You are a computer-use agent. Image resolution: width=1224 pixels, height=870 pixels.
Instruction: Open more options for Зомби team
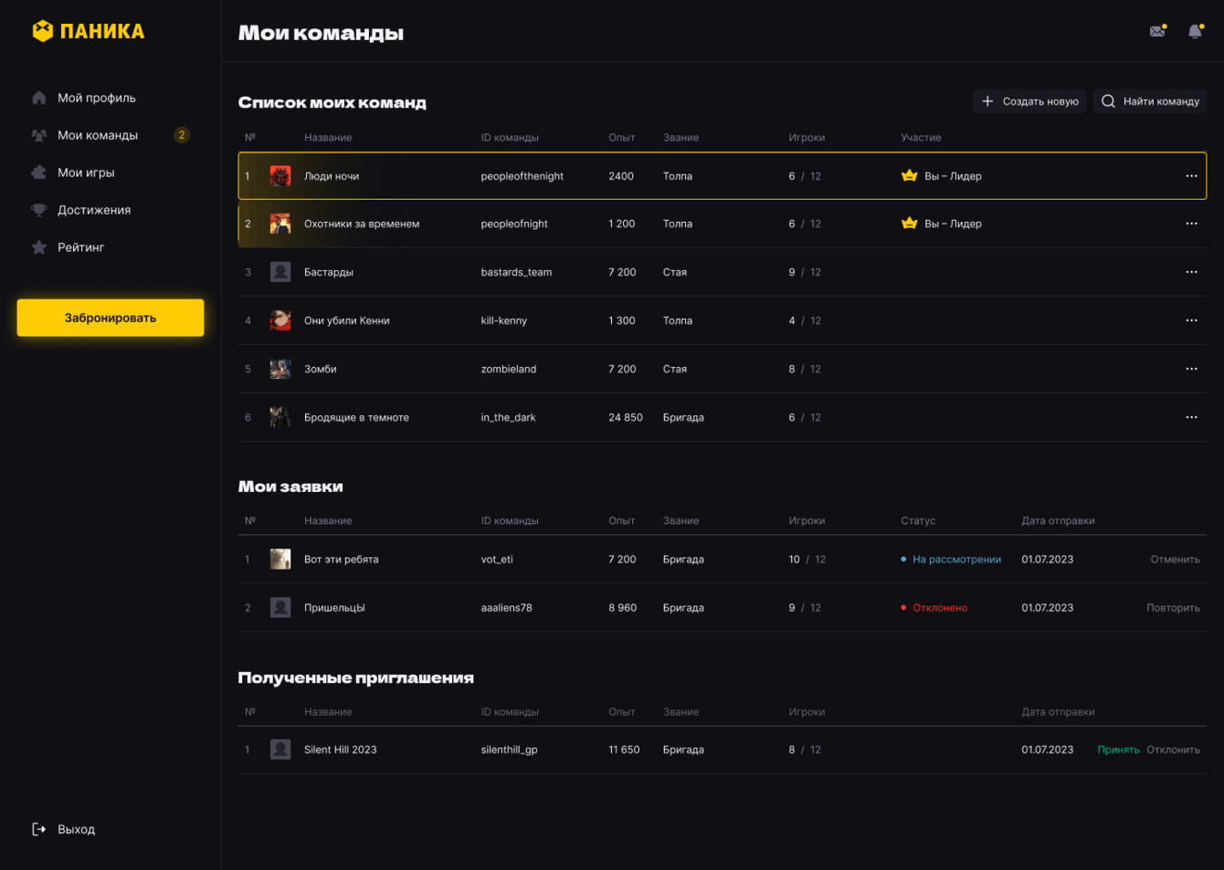(x=1191, y=369)
